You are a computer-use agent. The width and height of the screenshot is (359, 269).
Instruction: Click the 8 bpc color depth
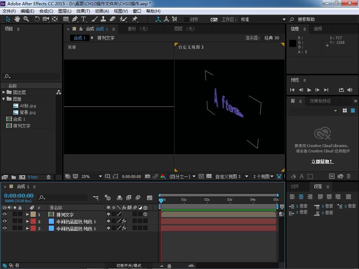[33, 177]
